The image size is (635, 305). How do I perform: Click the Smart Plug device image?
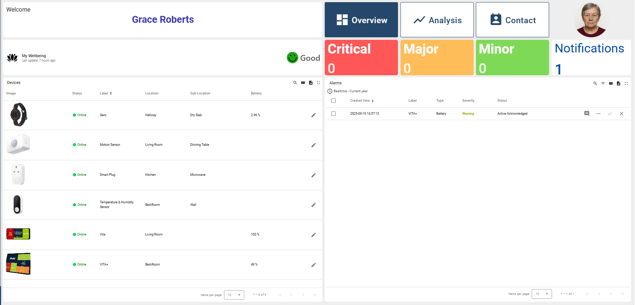pos(18,174)
